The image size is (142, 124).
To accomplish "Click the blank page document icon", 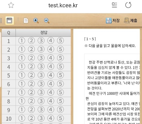I will click(x=26, y=21).
